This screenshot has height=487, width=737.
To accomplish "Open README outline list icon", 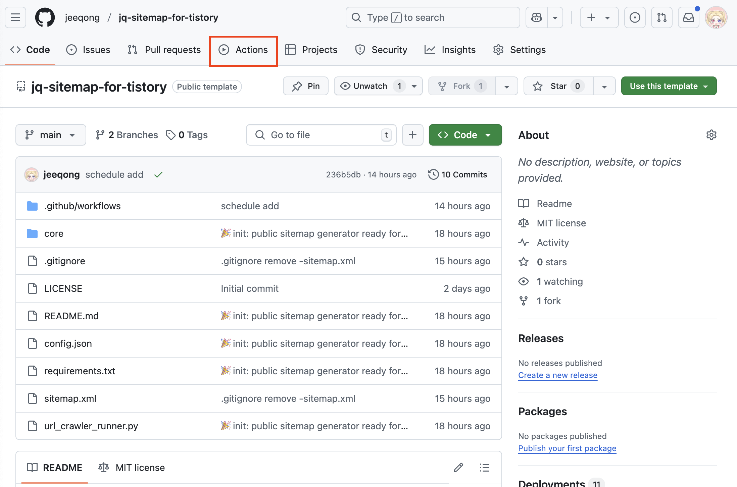I will [x=484, y=468].
